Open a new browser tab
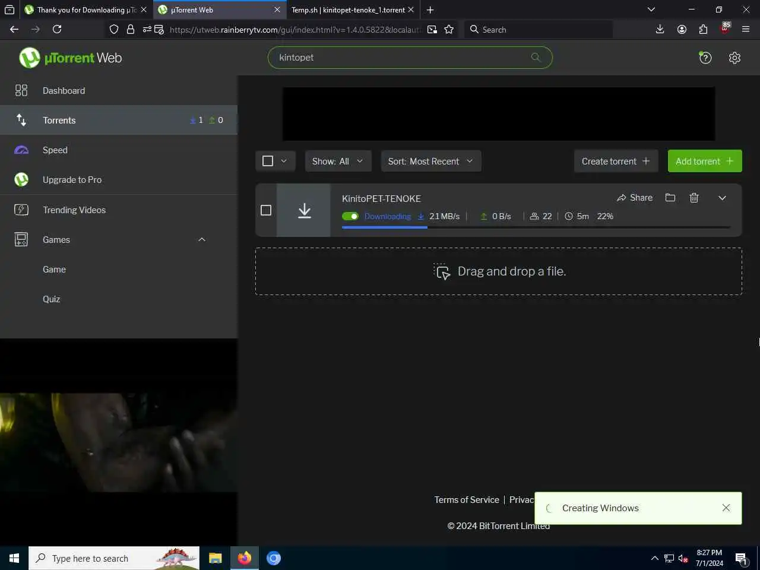This screenshot has width=760, height=570. point(430,9)
